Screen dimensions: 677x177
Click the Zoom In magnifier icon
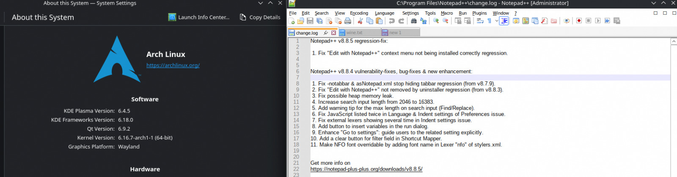[436, 21]
